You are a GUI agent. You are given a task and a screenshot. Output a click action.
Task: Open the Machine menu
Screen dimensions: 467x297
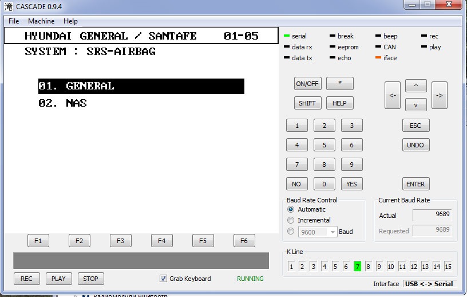pos(41,21)
